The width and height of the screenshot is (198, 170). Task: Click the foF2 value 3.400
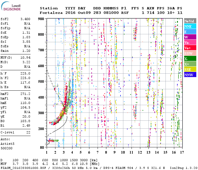pyautogui.click(x=25, y=19)
